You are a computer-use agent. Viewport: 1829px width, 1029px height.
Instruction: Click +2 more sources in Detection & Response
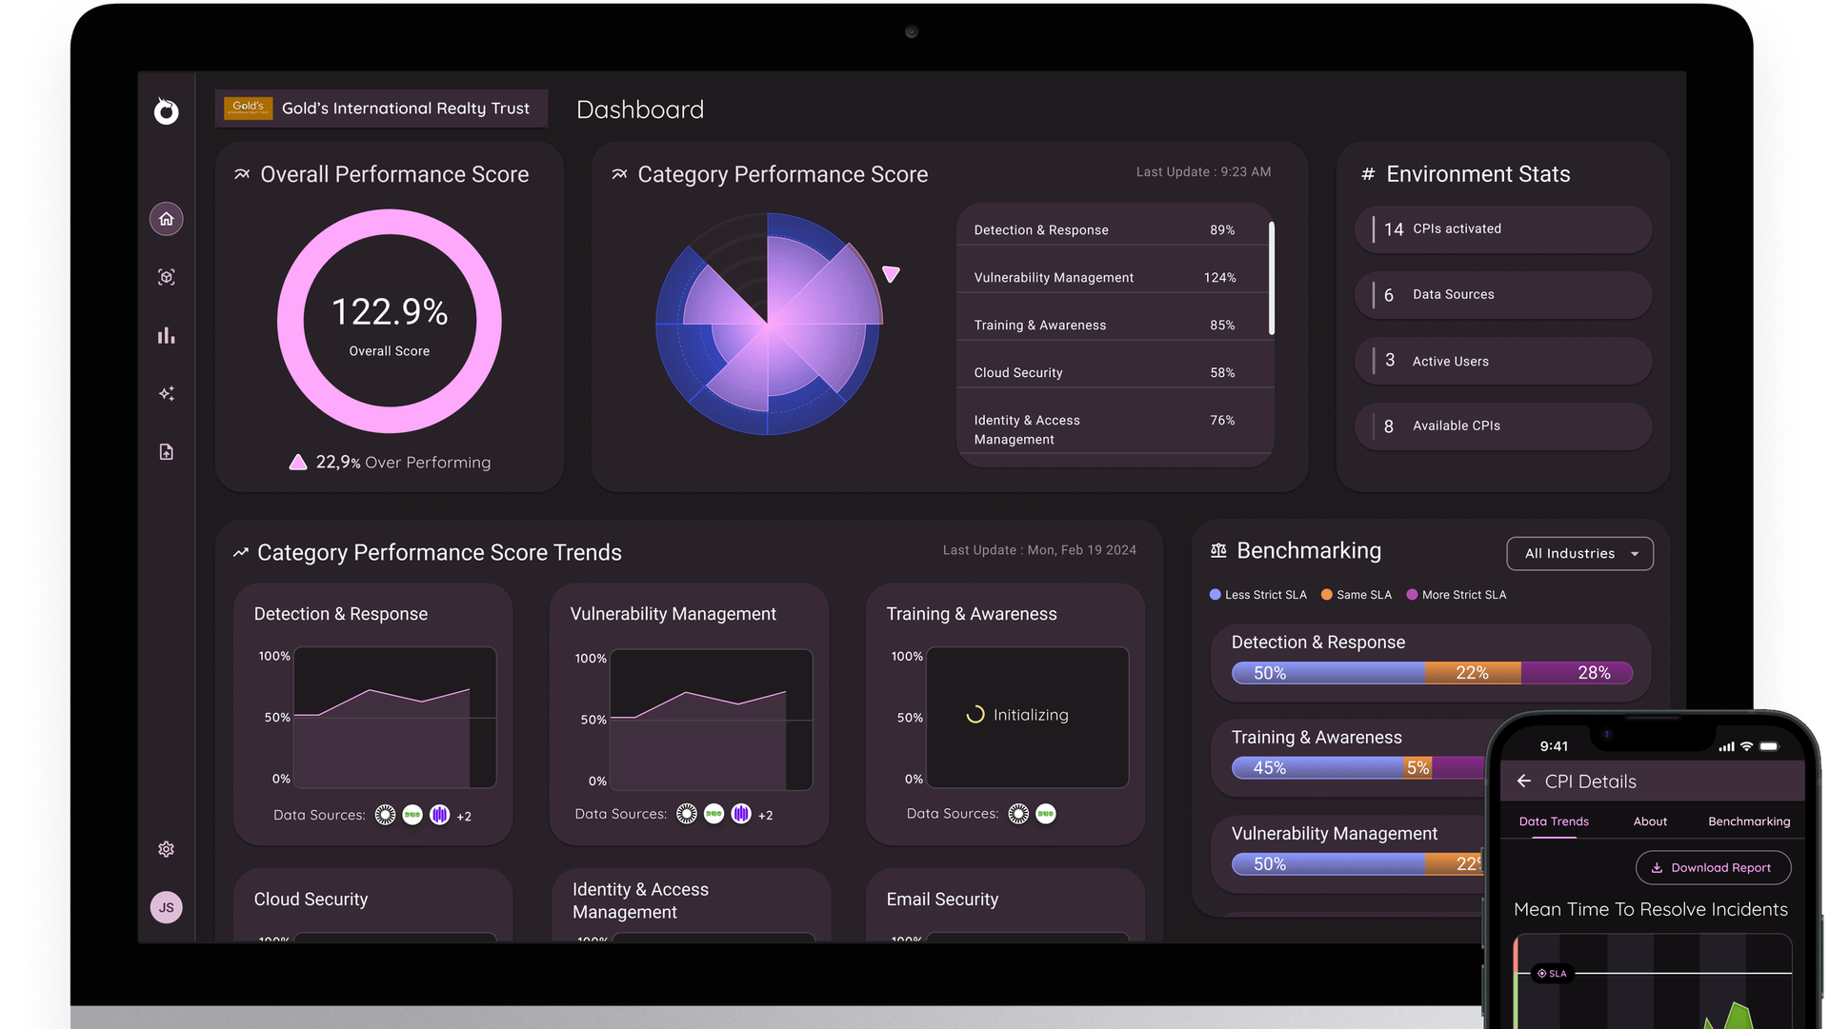[x=464, y=816]
